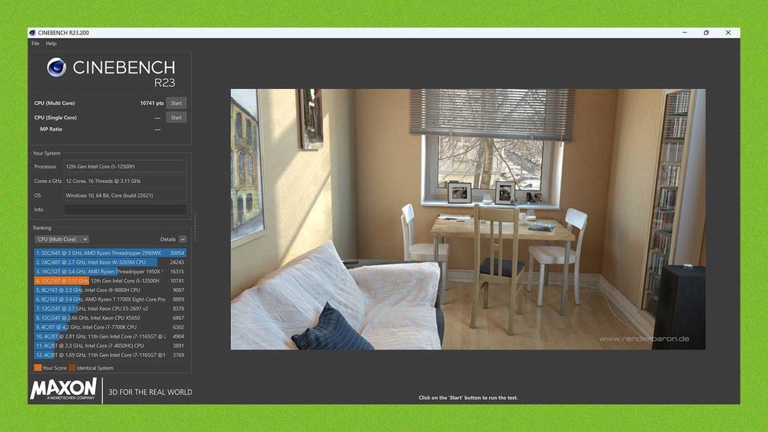Screen dimensions: 768x432
Task: Open the File menu
Action: point(35,44)
